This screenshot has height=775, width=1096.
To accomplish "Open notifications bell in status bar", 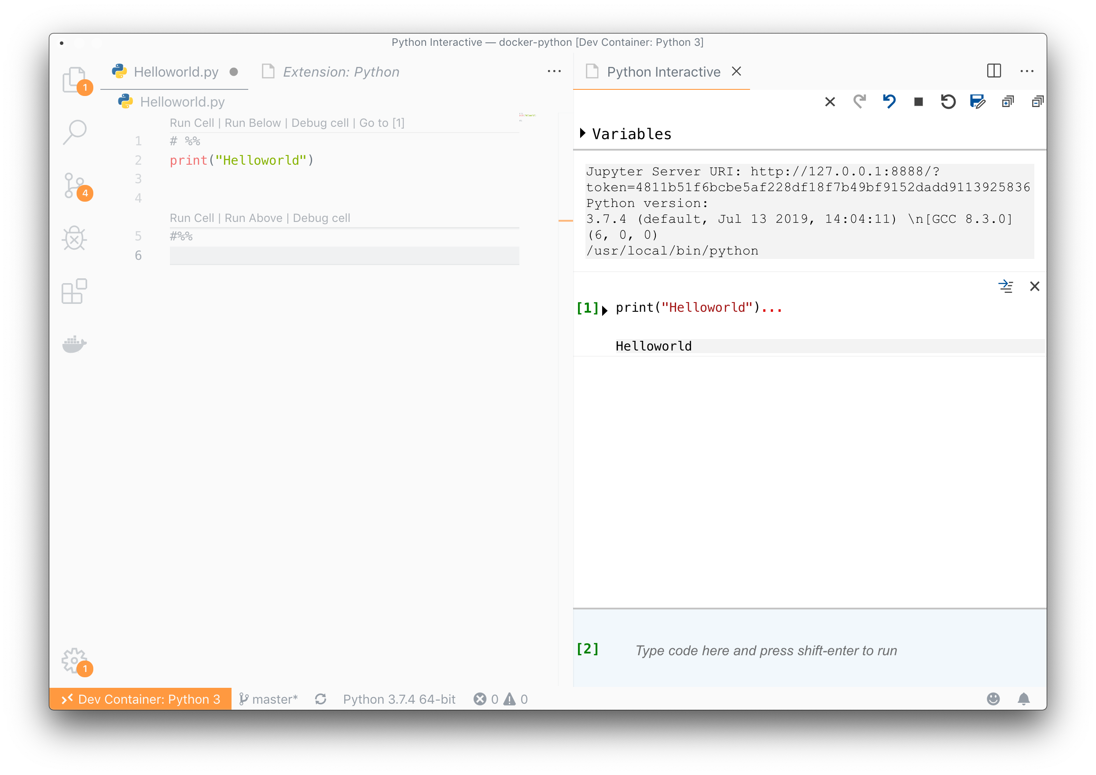I will 1023,698.
